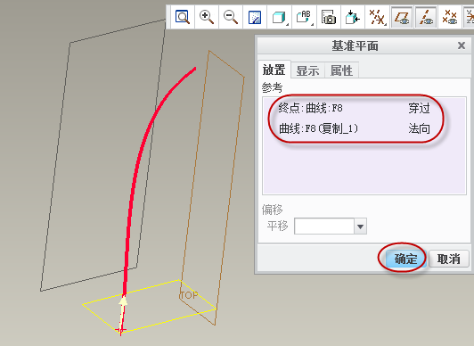Select the Zoom Out magnifier tool
The image size is (474, 346).
(231, 17)
